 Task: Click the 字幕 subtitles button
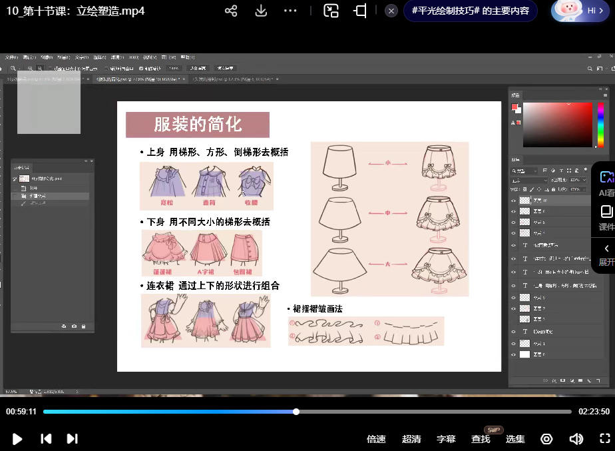pos(446,439)
